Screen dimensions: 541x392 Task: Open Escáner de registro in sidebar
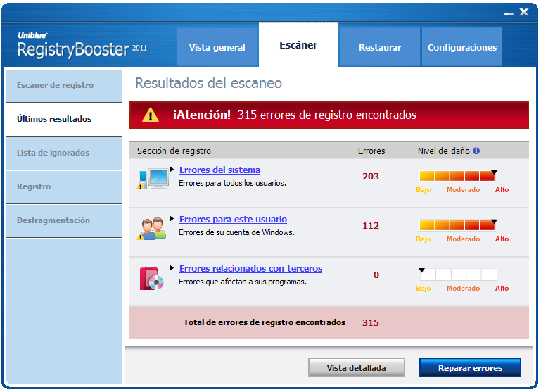pyautogui.click(x=64, y=85)
